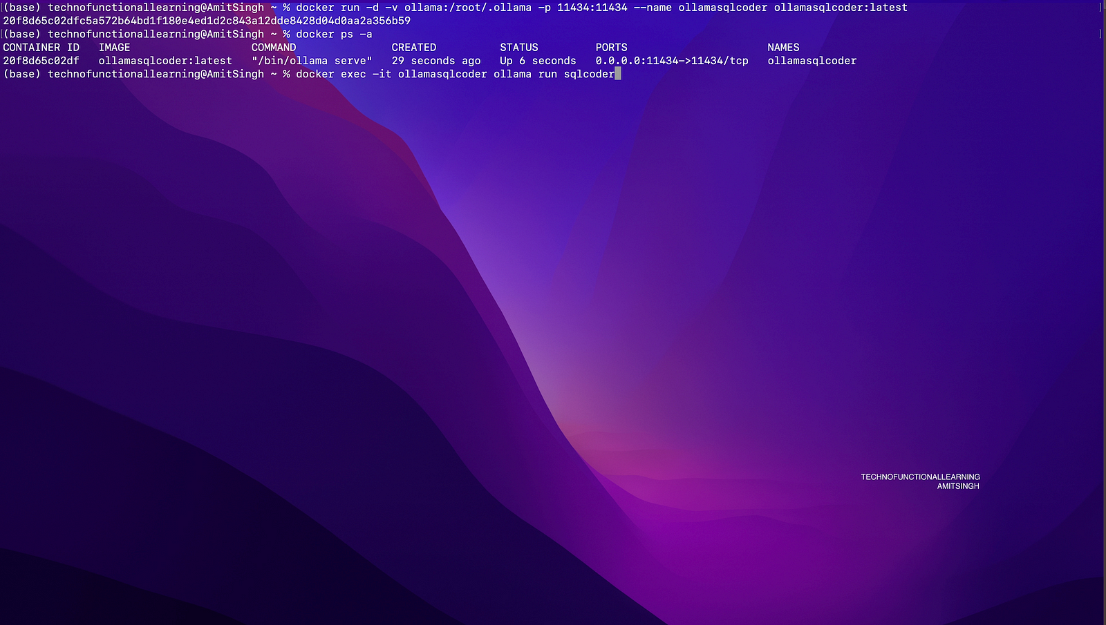Click the AMITSINGH watermark text

click(x=958, y=486)
